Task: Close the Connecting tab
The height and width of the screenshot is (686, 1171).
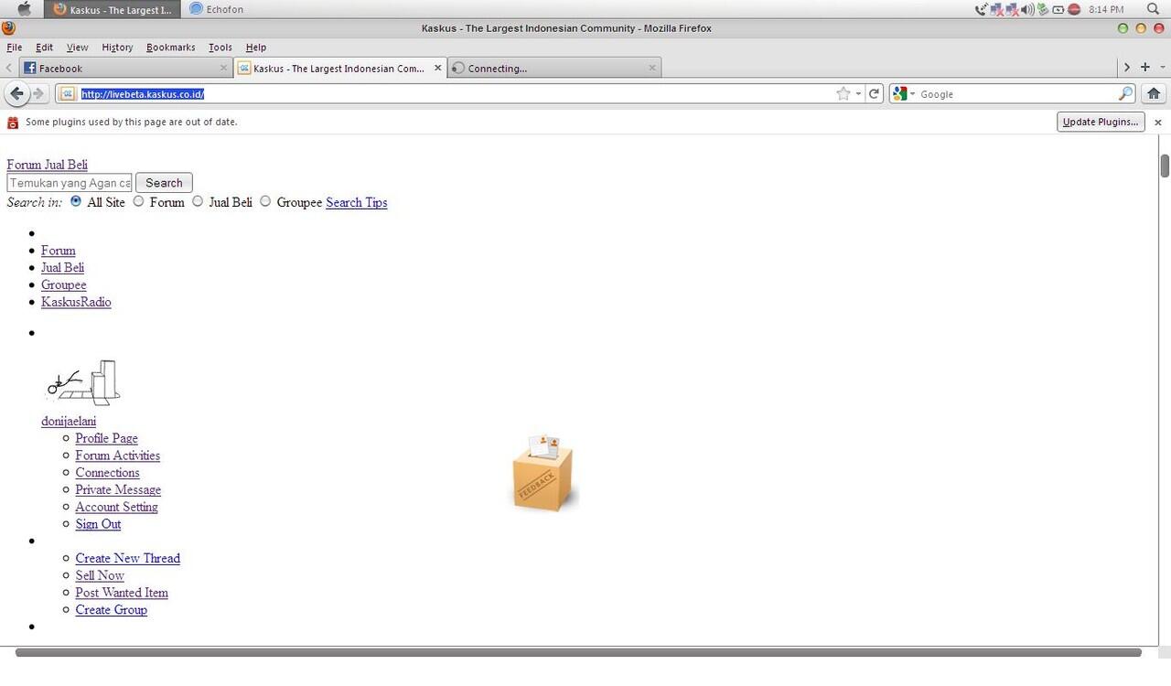Action: [x=652, y=68]
